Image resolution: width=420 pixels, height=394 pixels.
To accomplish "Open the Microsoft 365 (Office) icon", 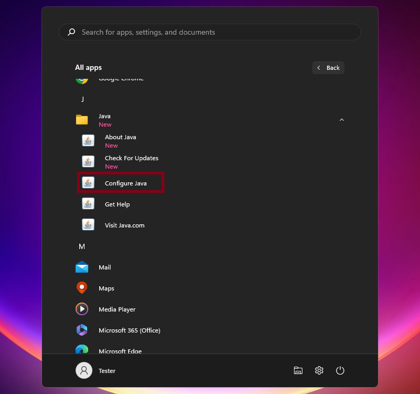I will click(x=82, y=330).
